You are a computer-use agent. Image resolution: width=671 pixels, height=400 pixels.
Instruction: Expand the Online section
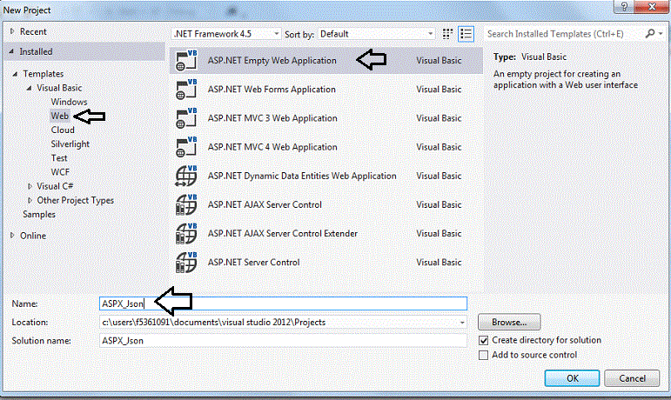pyautogui.click(x=12, y=235)
